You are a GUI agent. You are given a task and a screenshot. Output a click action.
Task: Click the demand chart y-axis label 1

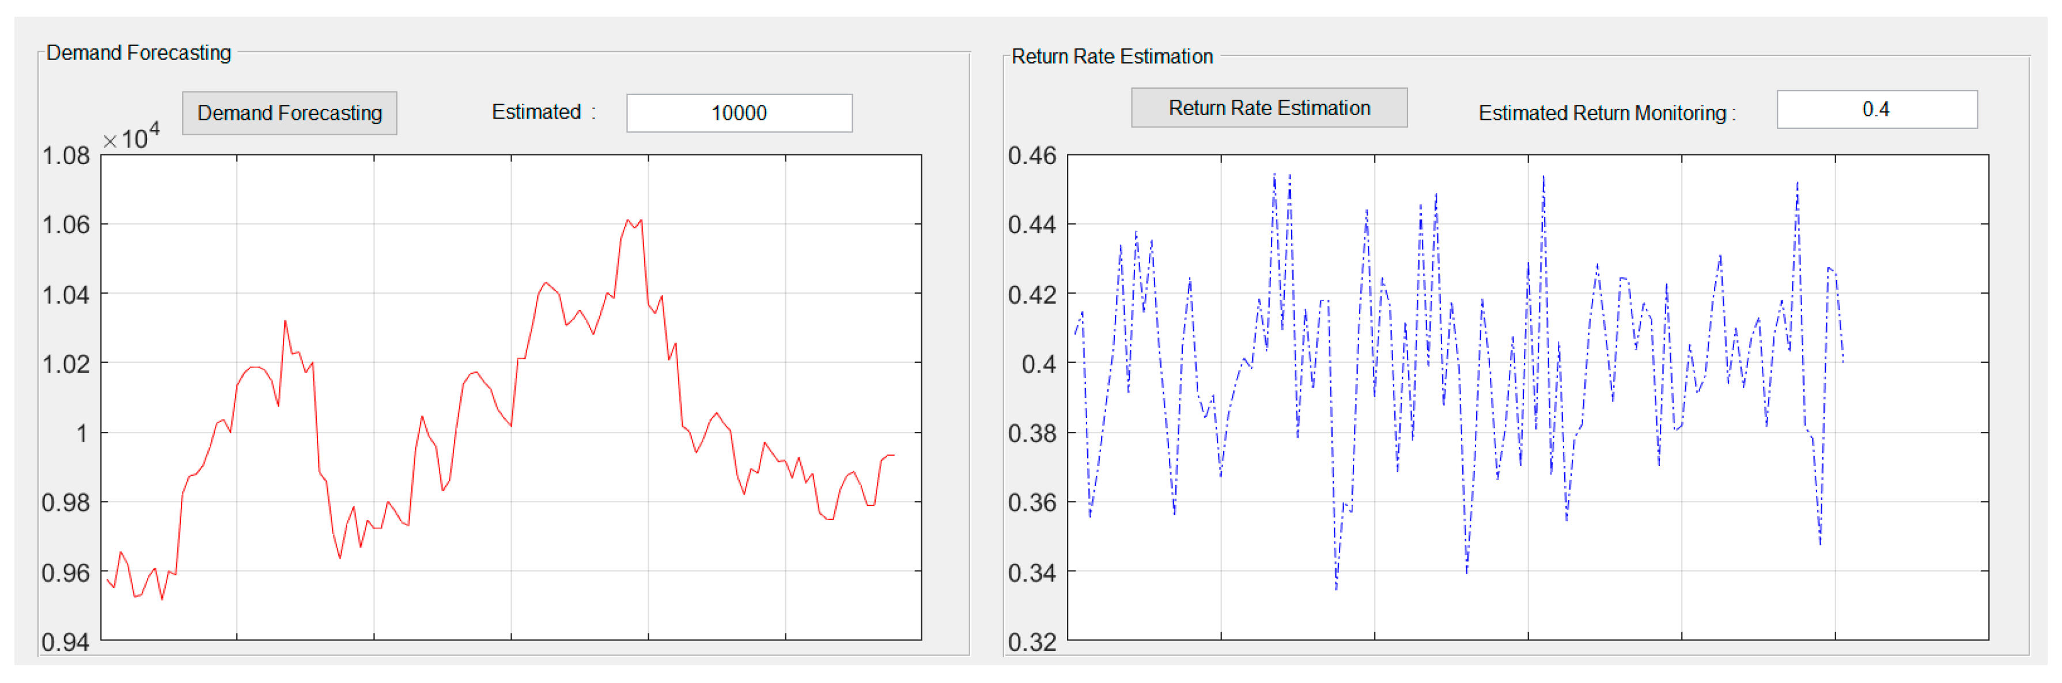tap(82, 434)
